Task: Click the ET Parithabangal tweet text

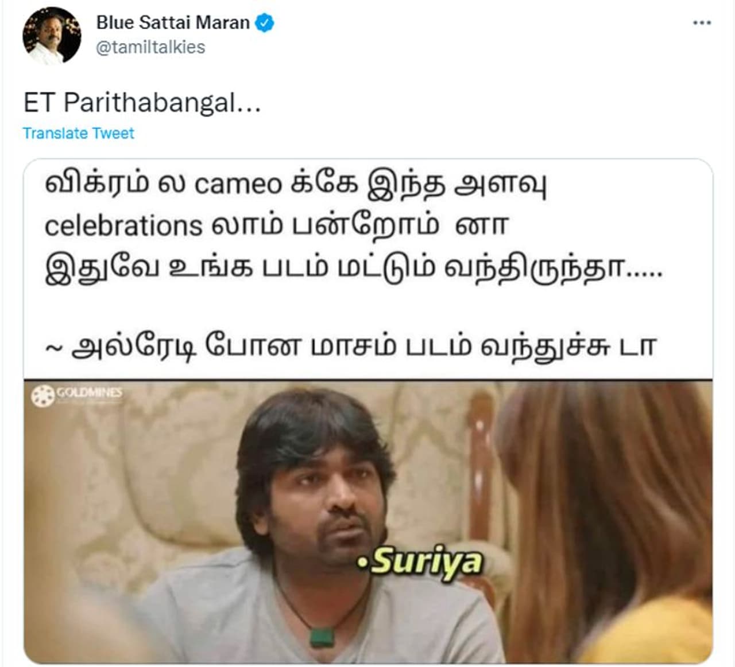Action: click(x=142, y=103)
